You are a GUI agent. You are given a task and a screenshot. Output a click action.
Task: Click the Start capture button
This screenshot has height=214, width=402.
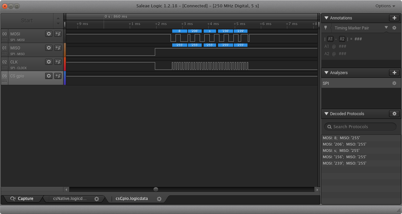tap(27, 20)
